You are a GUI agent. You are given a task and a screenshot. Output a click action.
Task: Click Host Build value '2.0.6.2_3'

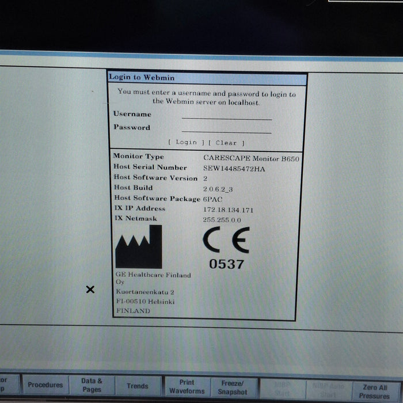coord(218,189)
